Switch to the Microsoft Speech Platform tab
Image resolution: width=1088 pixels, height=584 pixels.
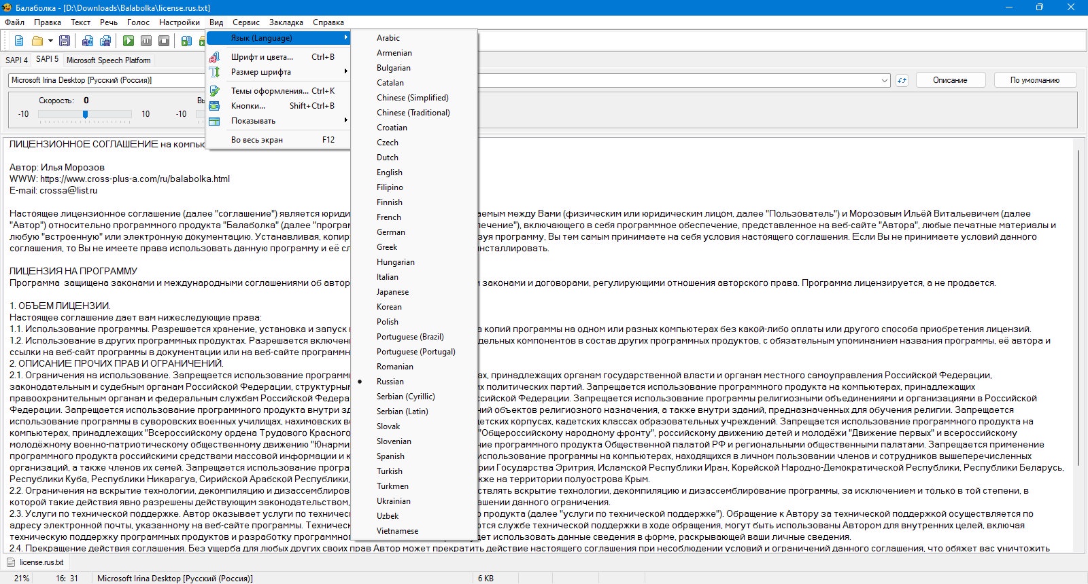coord(109,60)
